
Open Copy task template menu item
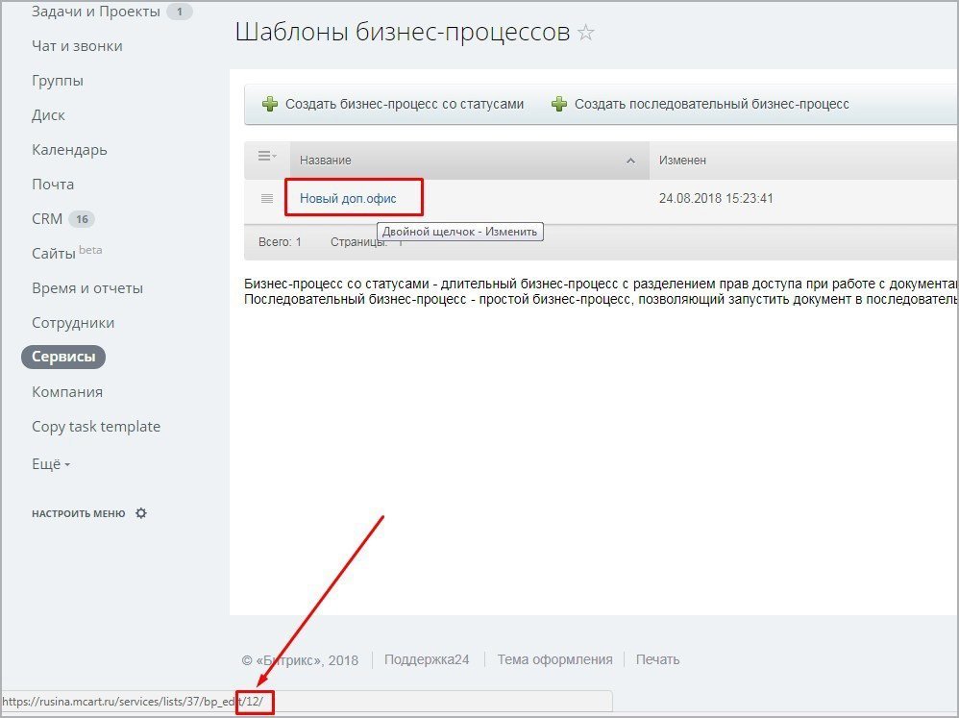(96, 427)
